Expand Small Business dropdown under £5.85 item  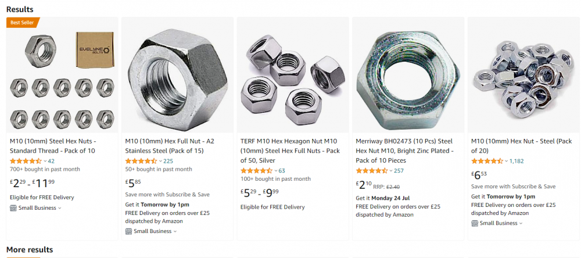175,231
